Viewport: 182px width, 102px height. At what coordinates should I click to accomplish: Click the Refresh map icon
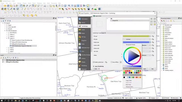[x=65, y=6]
